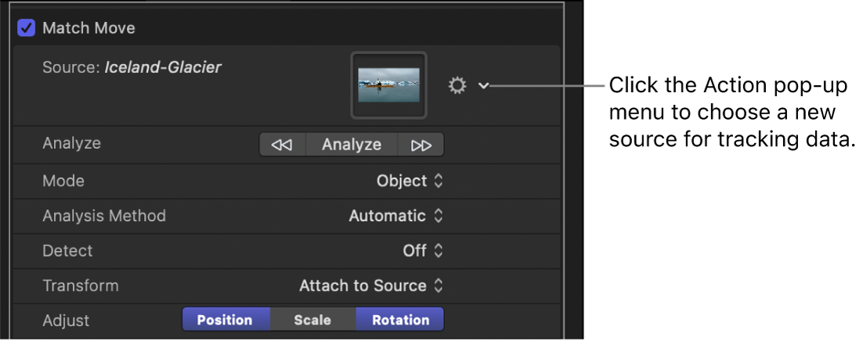Open the Transform Attach to Source menu
The width and height of the screenshot is (863, 341).
(371, 286)
